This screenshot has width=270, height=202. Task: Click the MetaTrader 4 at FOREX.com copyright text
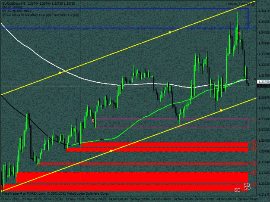tap(55, 193)
